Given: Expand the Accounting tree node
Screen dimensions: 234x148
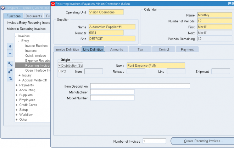Looking at the screenshot, I should tap(17, 90).
